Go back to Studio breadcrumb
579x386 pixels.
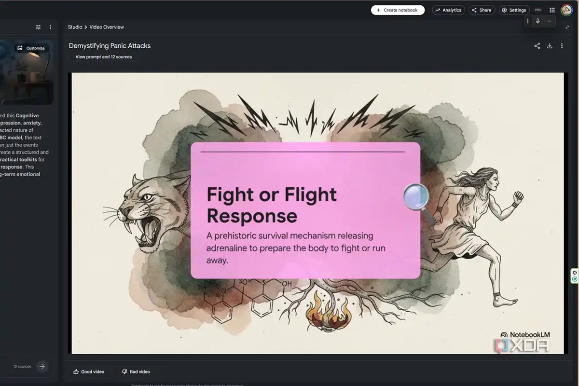click(75, 27)
